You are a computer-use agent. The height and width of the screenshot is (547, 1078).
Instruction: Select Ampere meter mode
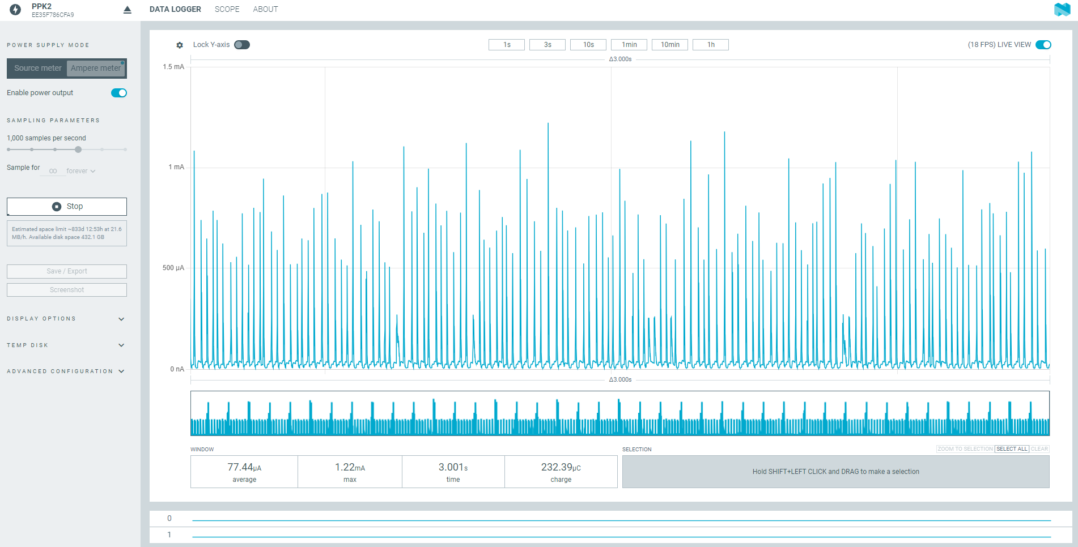point(96,68)
